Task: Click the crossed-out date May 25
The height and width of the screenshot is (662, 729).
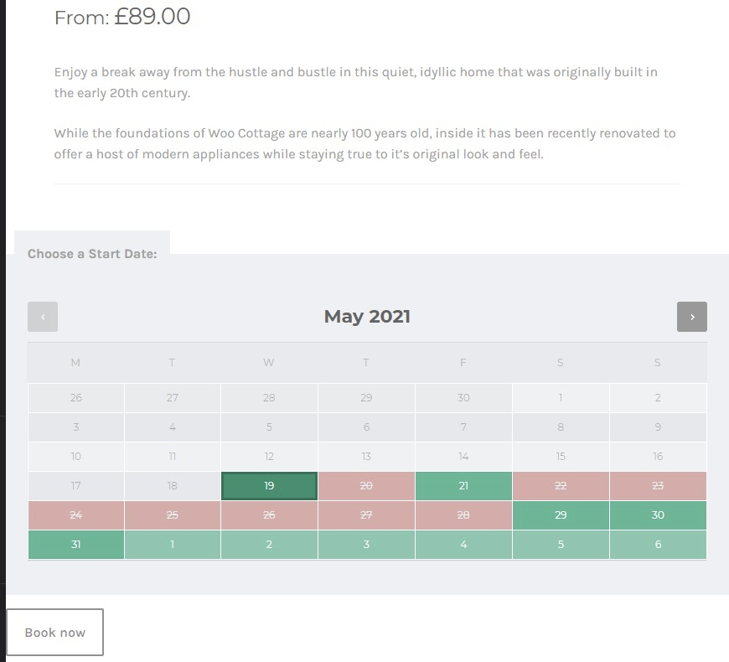Action: tap(173, 515)
